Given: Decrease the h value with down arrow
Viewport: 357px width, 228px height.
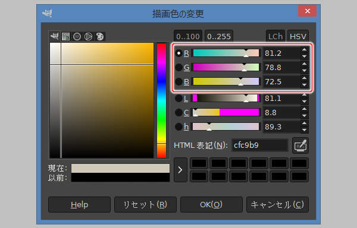Looking at the screenshot, I should coord(305,130).
